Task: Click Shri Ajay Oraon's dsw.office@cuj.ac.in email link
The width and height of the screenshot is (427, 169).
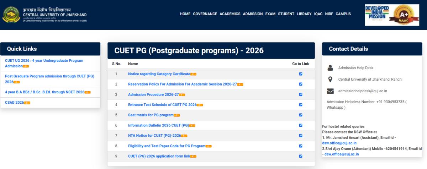Action: point(342,154)
